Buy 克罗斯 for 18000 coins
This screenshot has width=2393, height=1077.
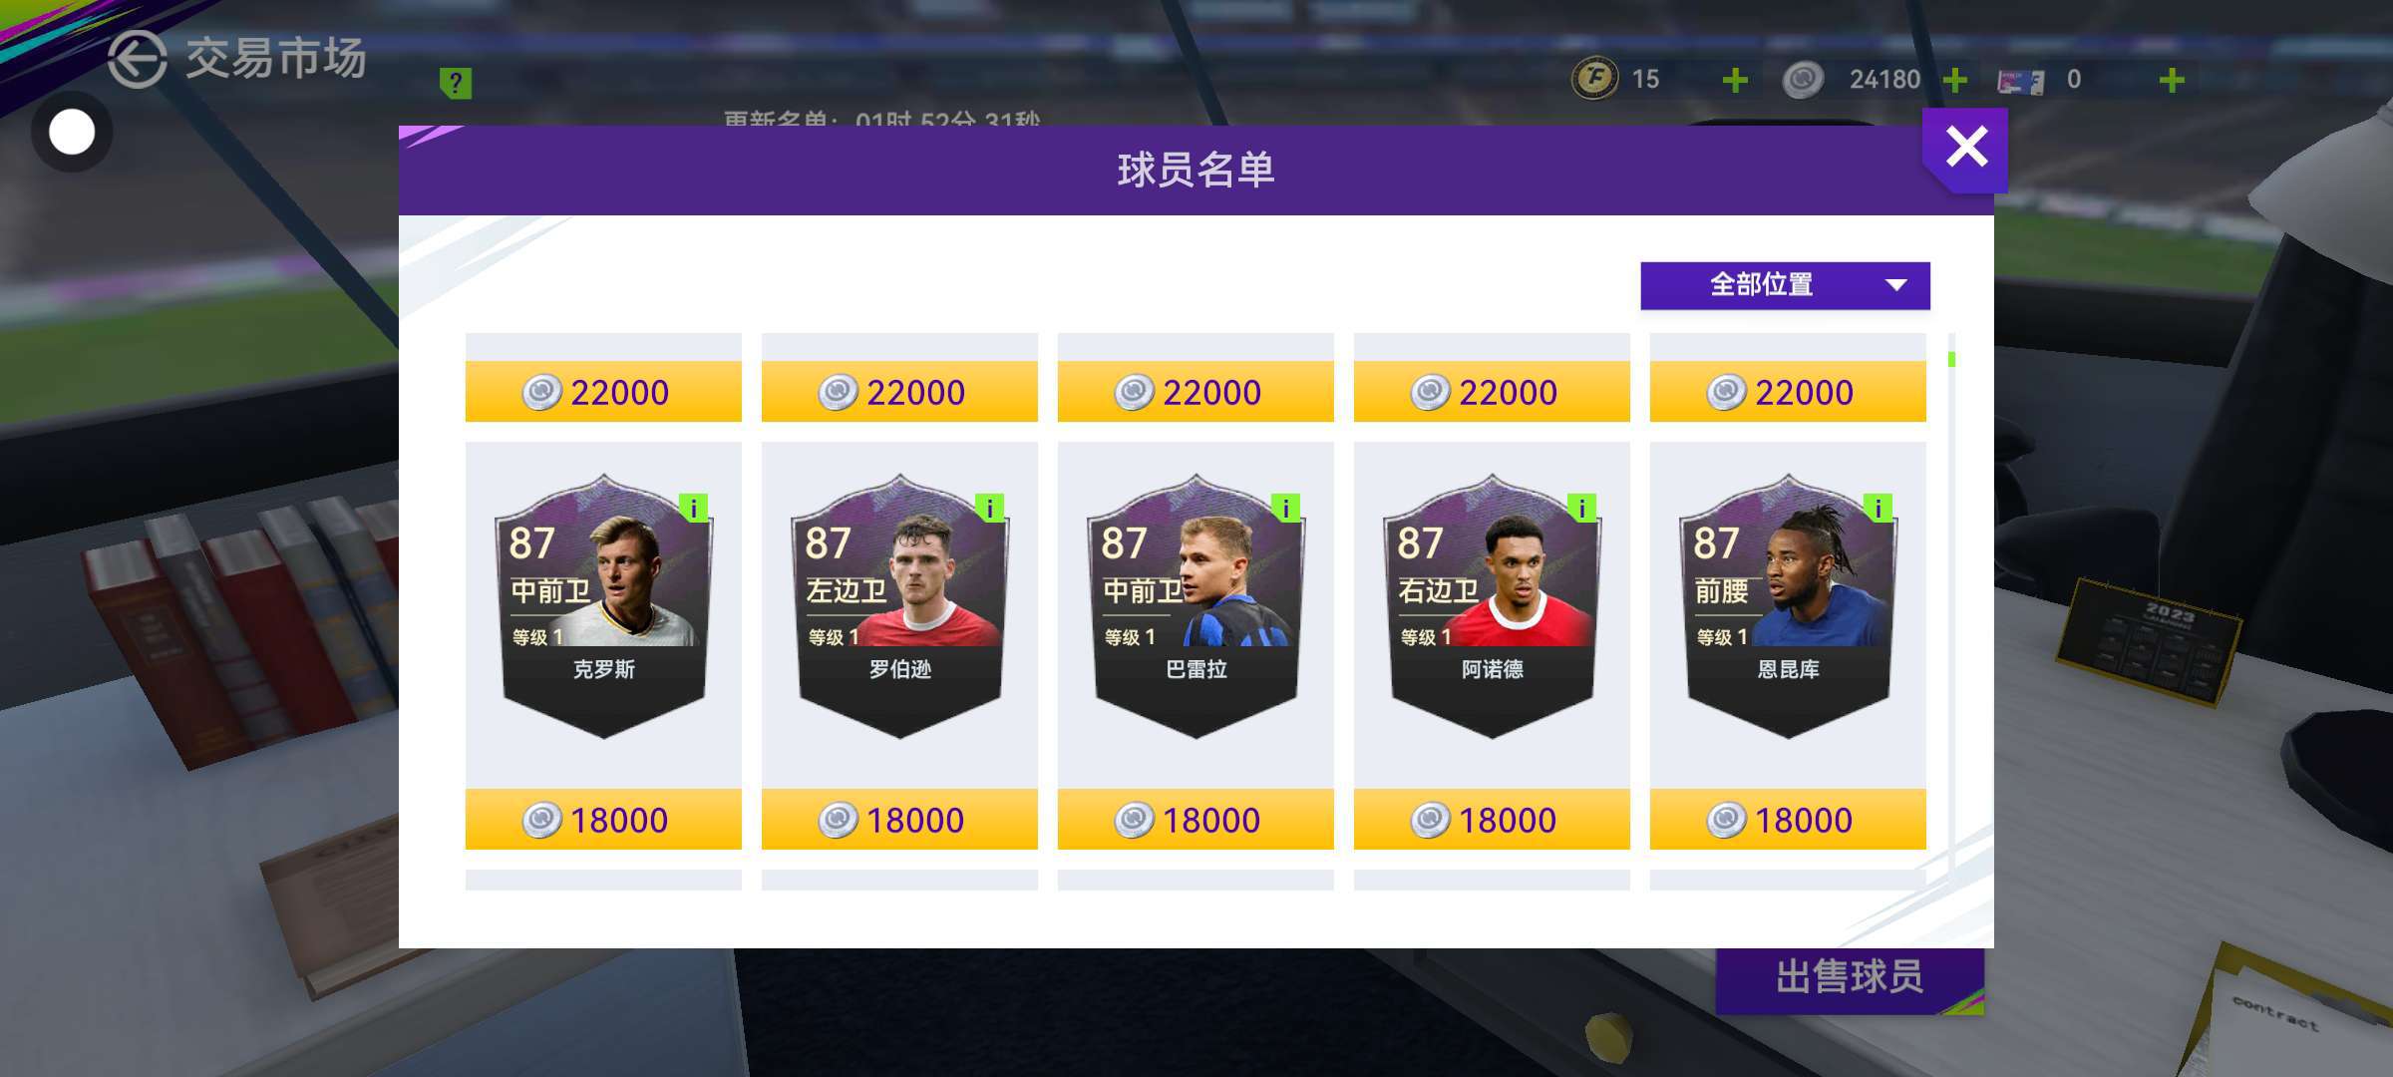(603, 820)
